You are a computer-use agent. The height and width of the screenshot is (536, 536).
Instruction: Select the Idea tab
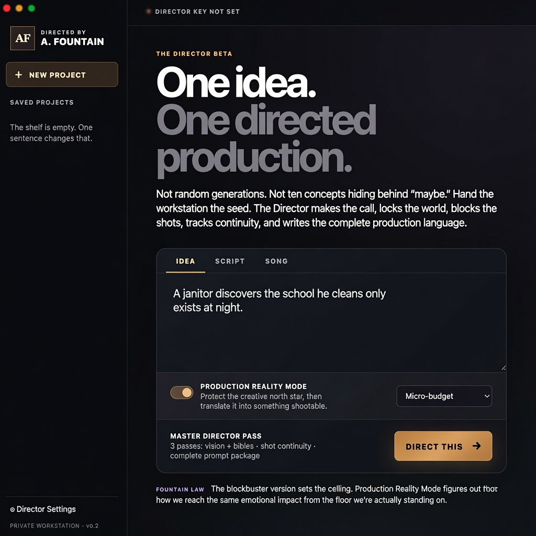[x=185, y=261]
